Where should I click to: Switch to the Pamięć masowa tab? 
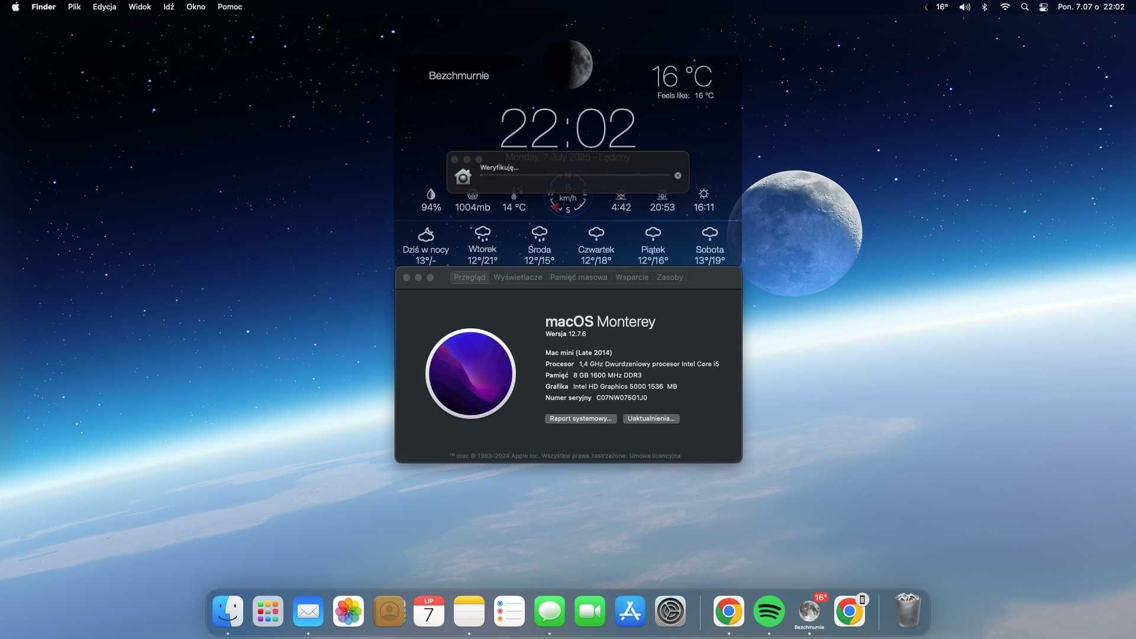[579, 277]
